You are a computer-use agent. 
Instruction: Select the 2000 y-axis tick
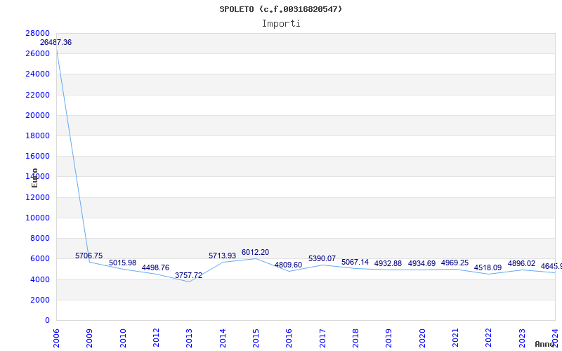pos(40,300)
